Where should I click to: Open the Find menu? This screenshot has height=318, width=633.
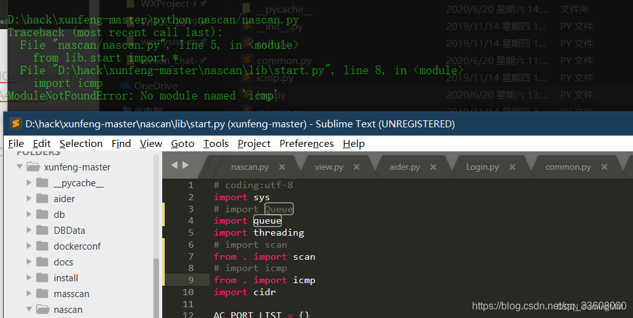(121, 144)
